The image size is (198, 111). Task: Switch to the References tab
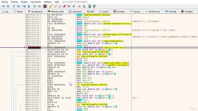[153, 11]
